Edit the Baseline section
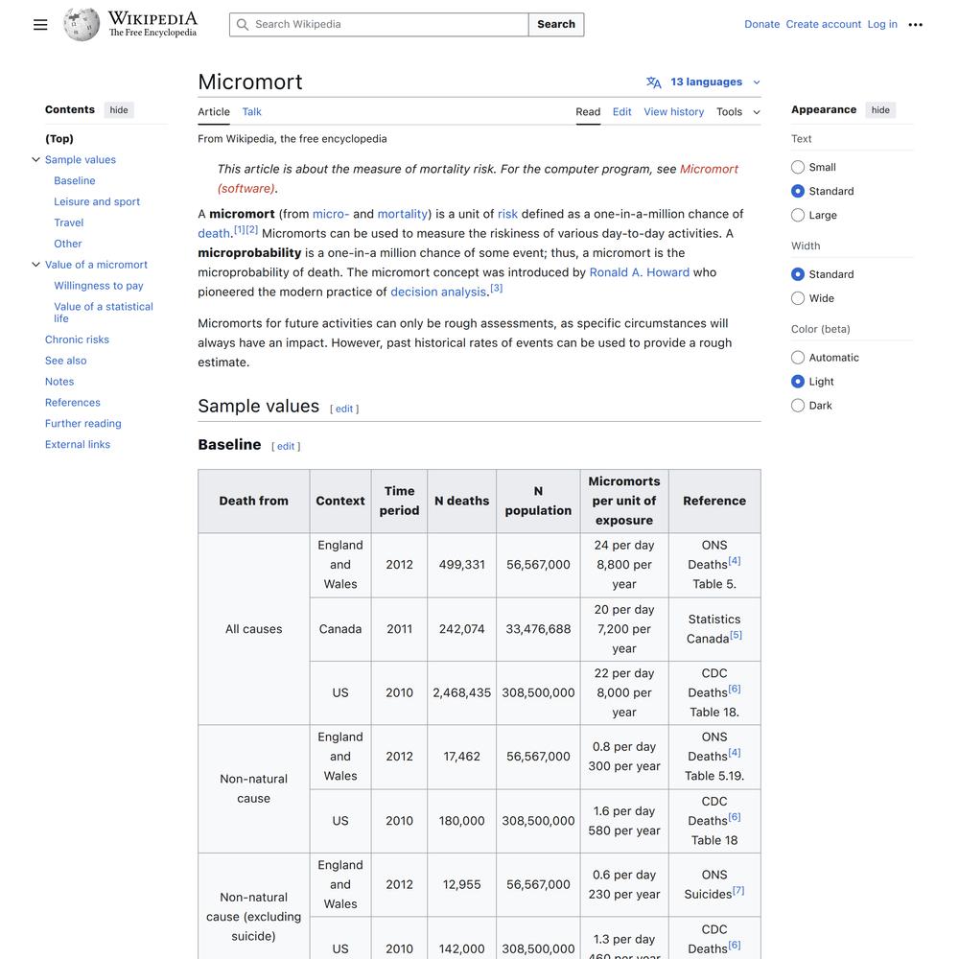This screenshot has height=959, width=959. 286,447
